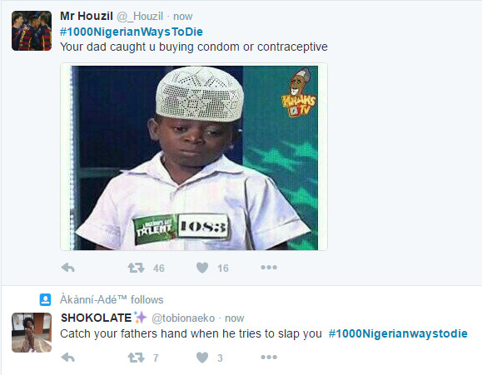Open Mr Houzil's profile avatar
The height and width of the screenshot is (375, 482).
(32, 31)
